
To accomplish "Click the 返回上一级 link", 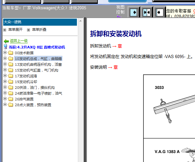I will point(19,41).
